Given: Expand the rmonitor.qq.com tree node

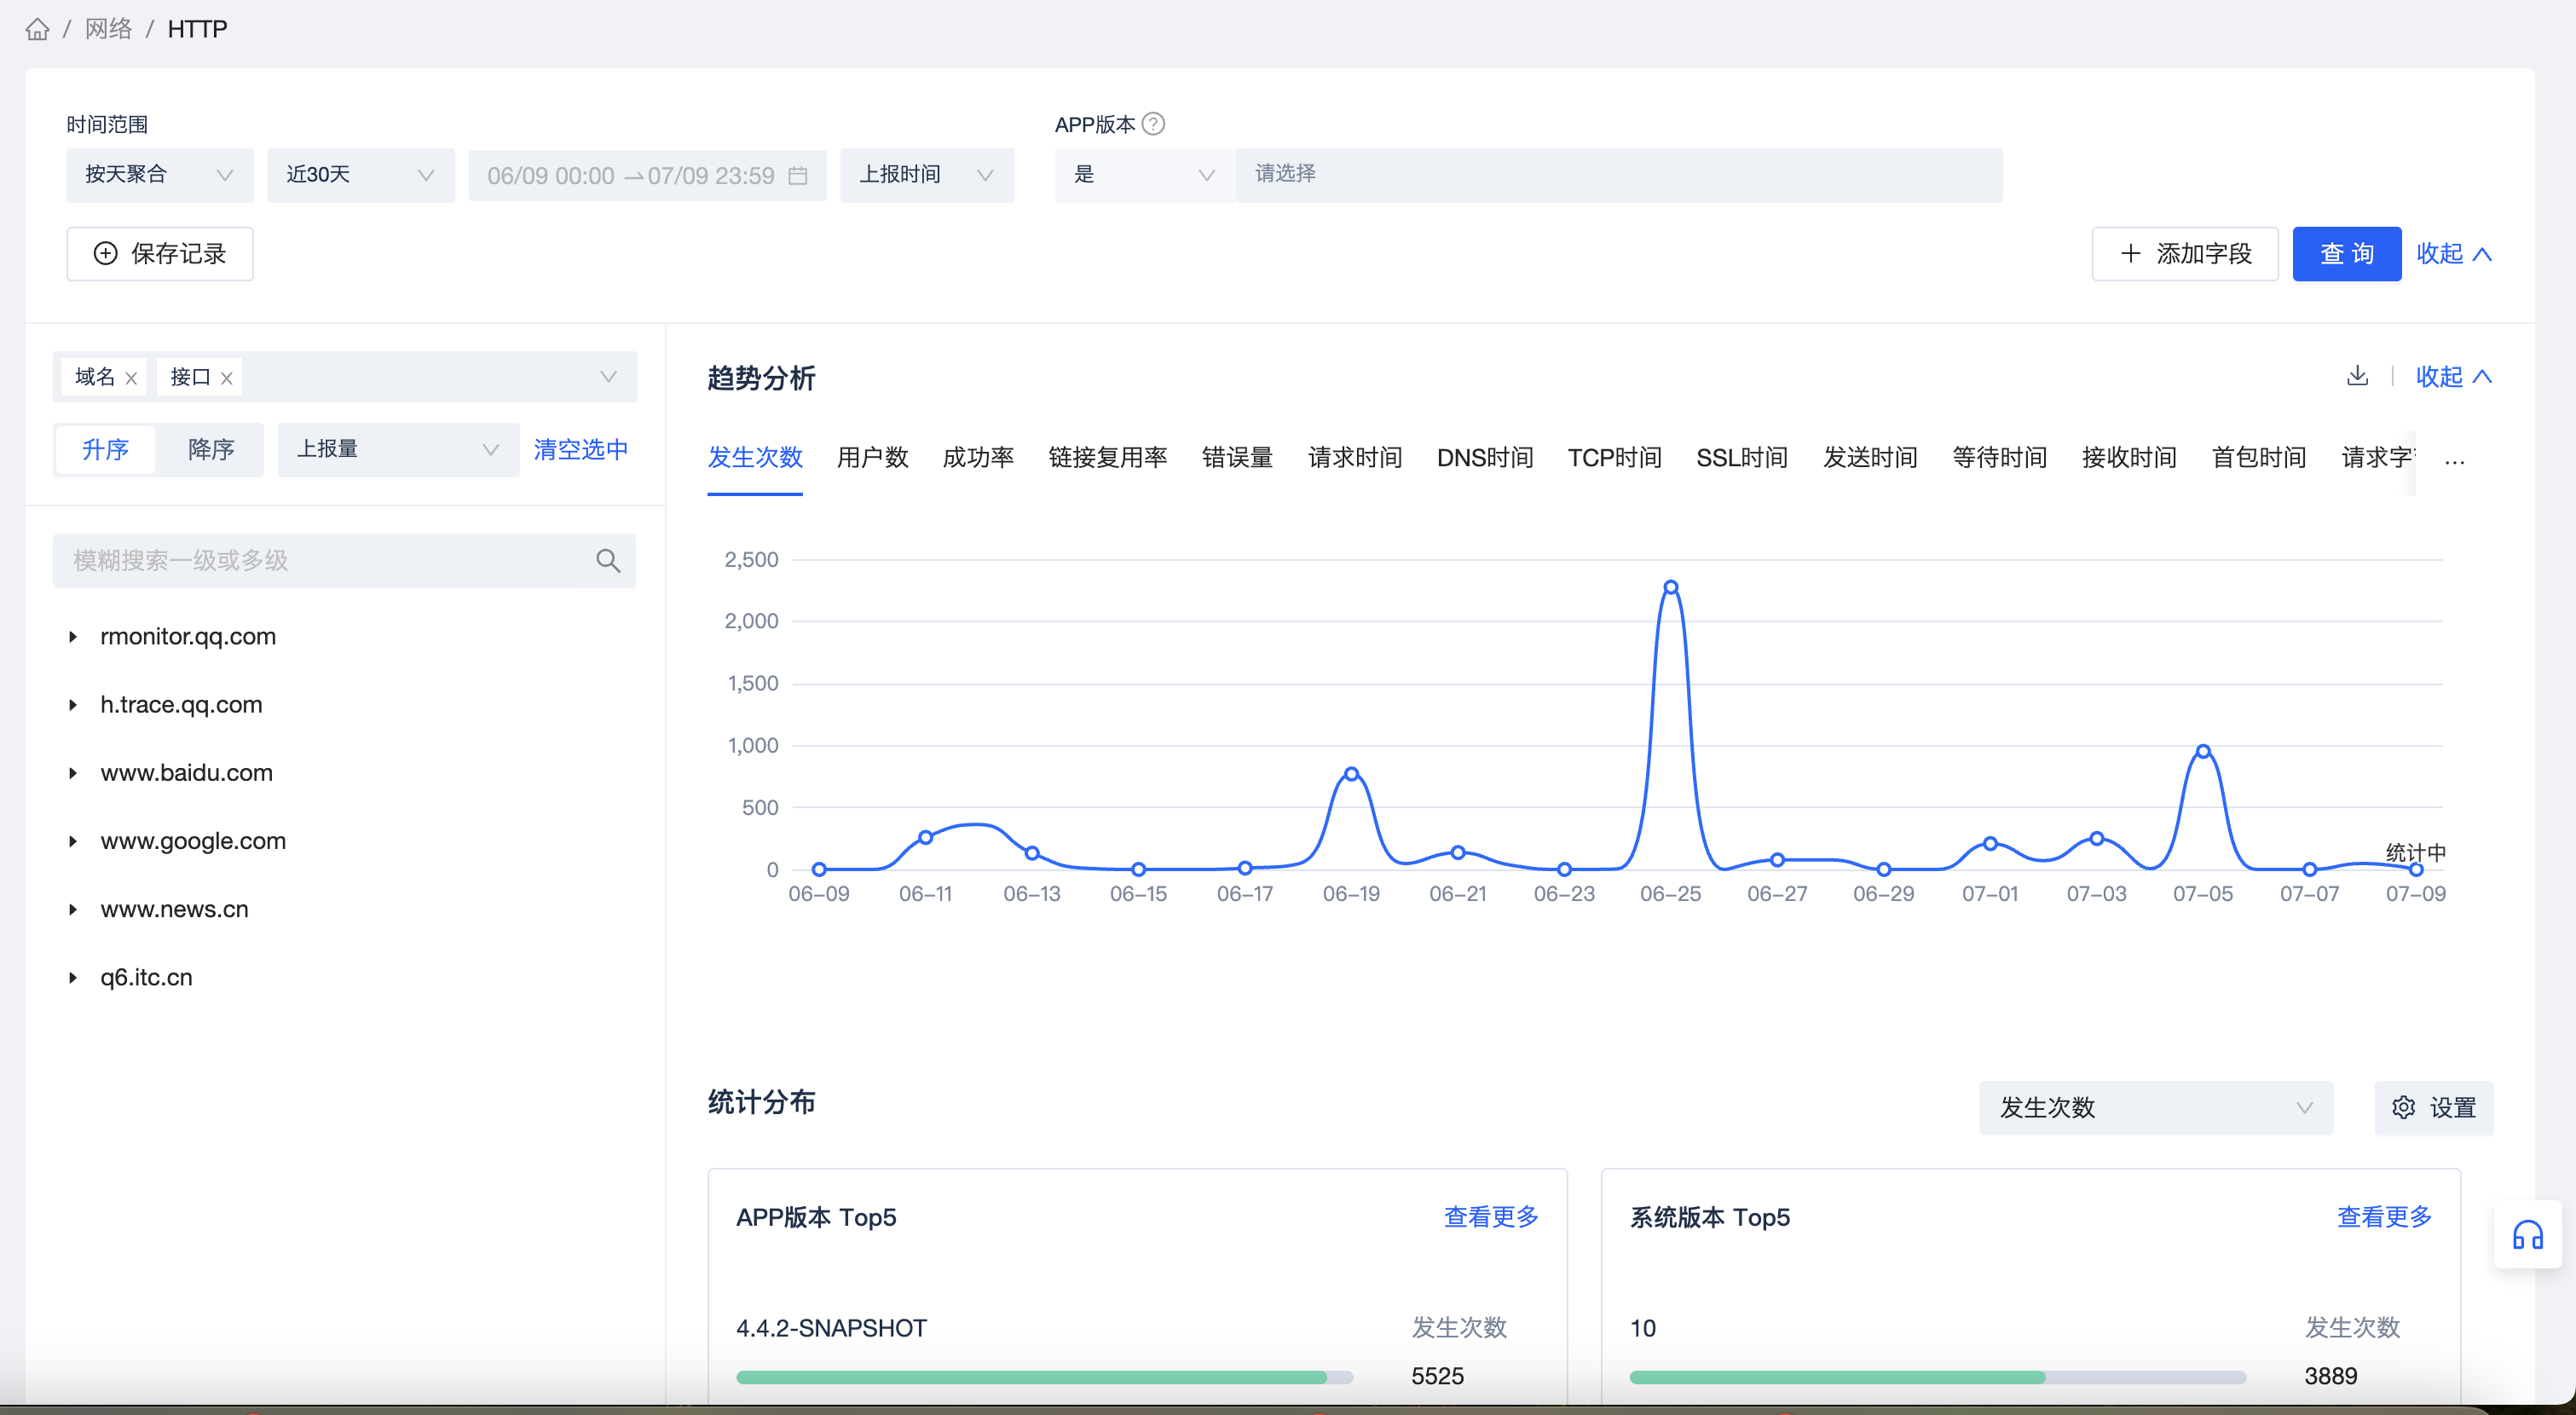Looking at the screenshot, I should (73, 637).
